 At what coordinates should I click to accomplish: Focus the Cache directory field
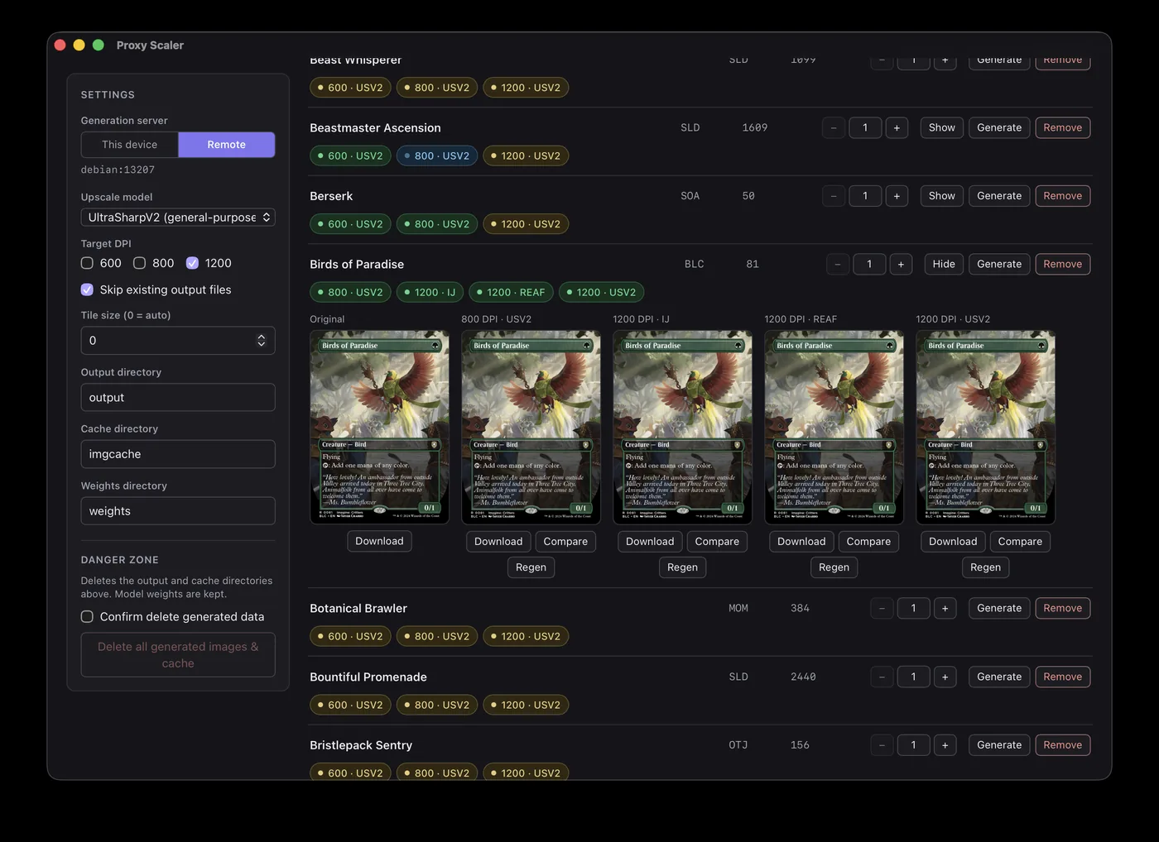tap(178, 454)
